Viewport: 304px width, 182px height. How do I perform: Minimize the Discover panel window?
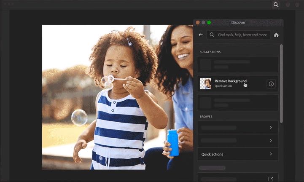click(x=203, y=22)
